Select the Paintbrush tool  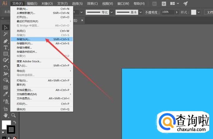(6, 60)
